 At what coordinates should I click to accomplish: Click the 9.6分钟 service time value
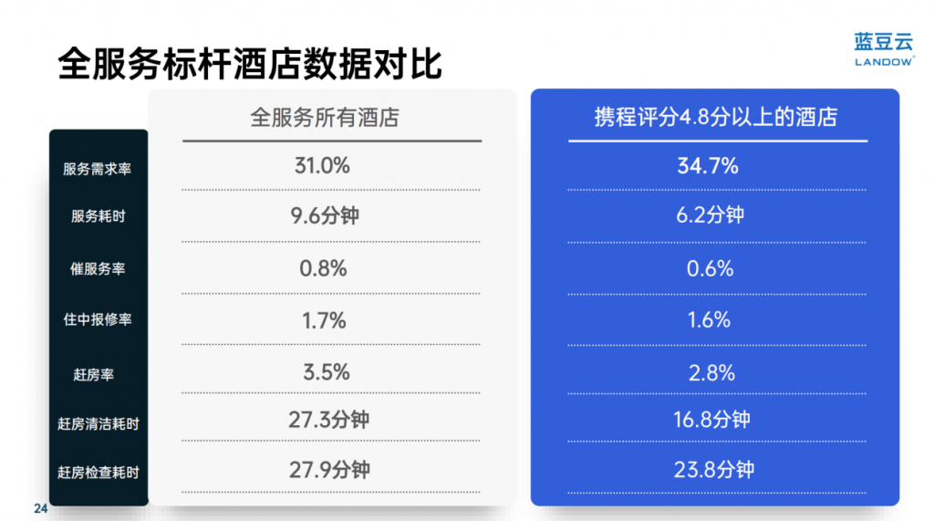(325, 215)
